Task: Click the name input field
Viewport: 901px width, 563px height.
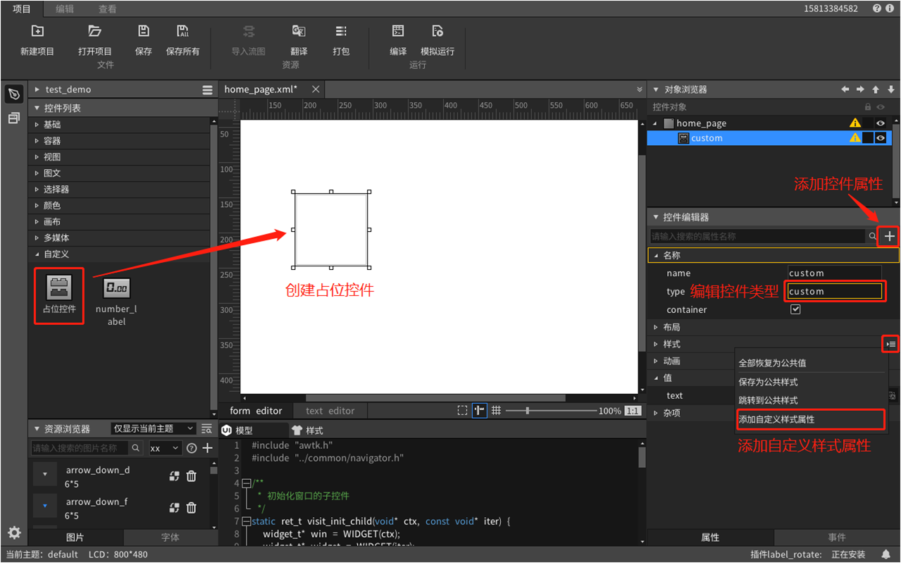Action: click(x=834, y=273)
